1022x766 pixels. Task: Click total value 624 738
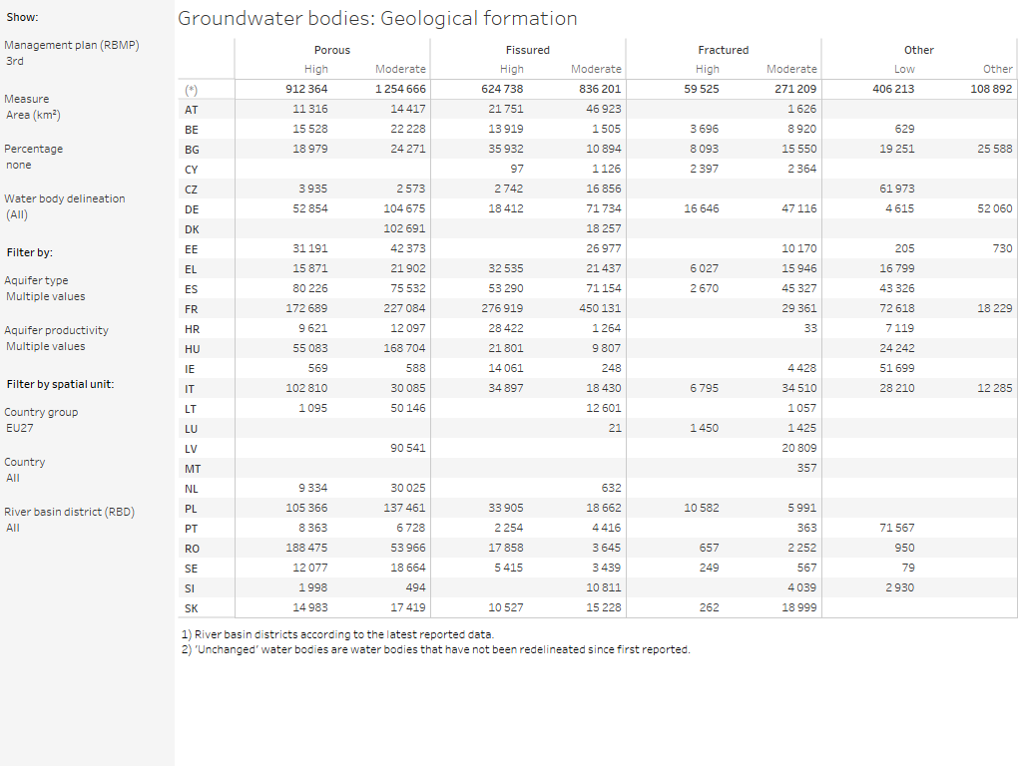pyautogui.click(x=502, y=89)
